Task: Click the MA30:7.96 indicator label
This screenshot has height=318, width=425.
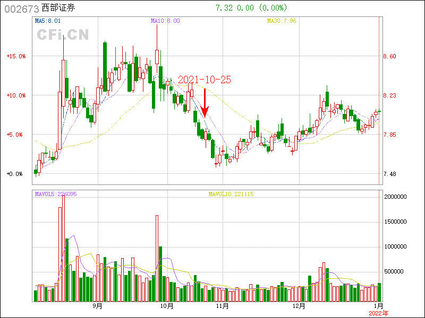Action: click(282, 21)
